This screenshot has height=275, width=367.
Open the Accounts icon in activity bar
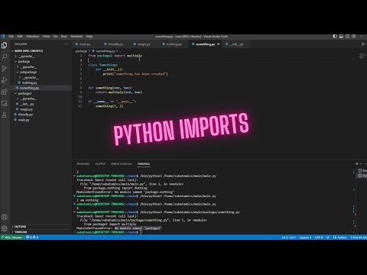point(5,217)
